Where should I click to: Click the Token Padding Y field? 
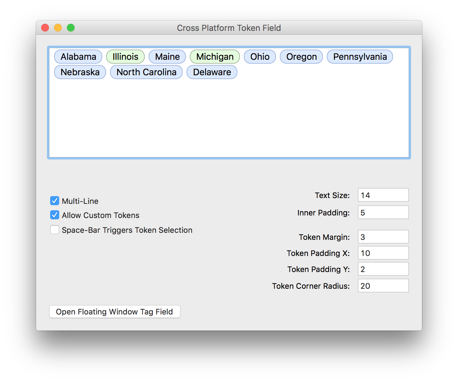383,269
